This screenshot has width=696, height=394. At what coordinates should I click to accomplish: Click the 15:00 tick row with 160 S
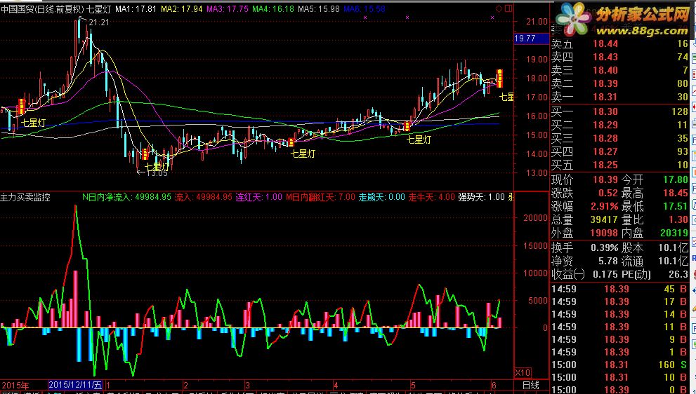619,365
